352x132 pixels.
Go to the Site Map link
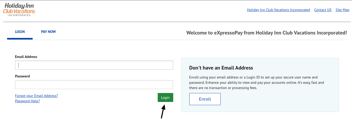(342, 10)
